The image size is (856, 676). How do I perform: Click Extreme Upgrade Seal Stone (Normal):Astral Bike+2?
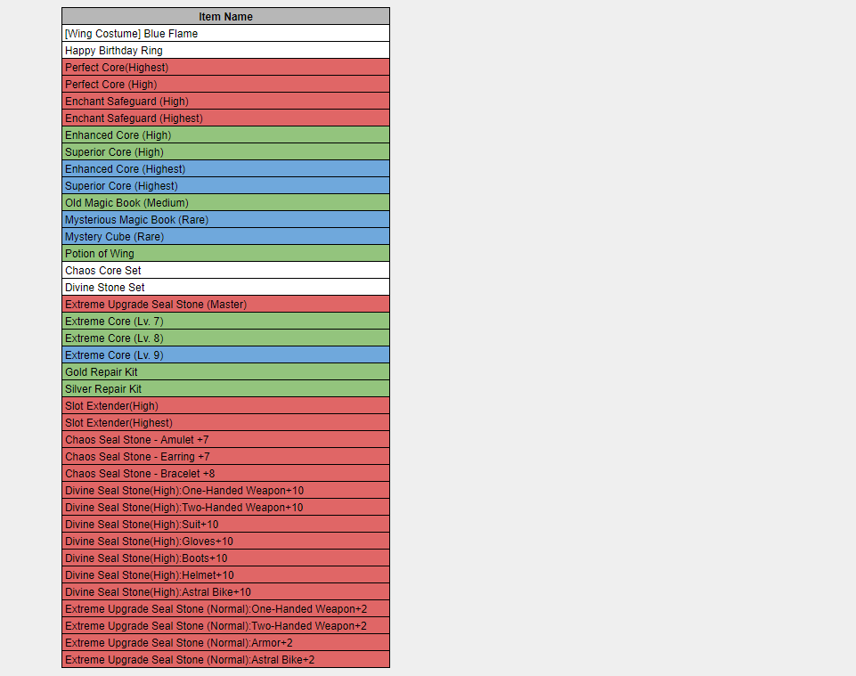tap(225, 660)
